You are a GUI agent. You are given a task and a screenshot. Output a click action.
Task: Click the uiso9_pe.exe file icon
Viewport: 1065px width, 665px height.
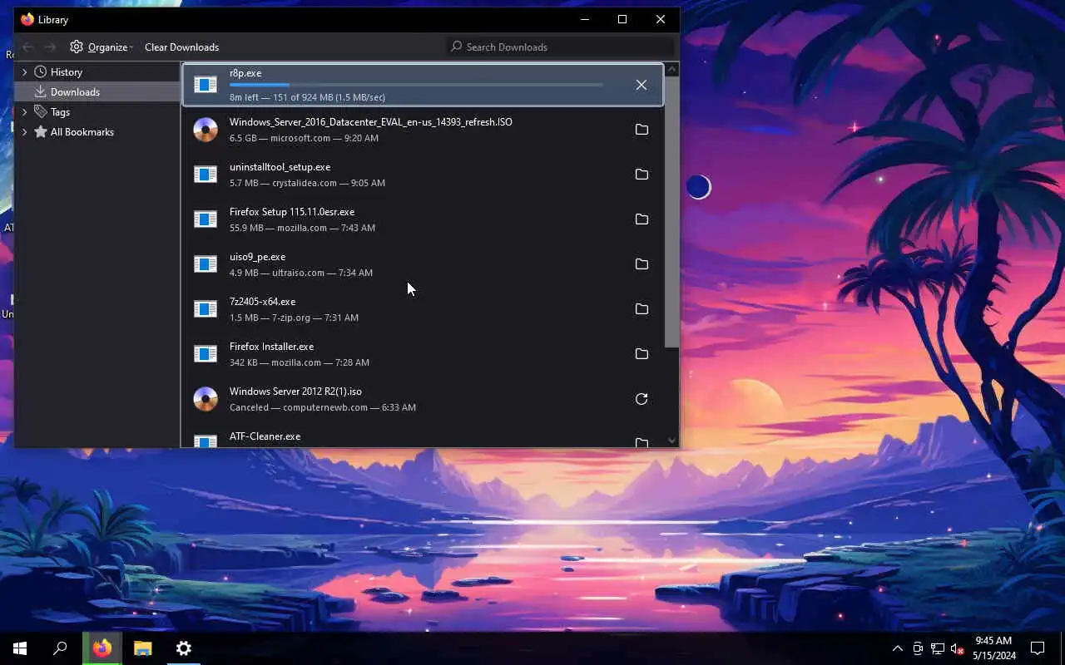coord(206,264)
